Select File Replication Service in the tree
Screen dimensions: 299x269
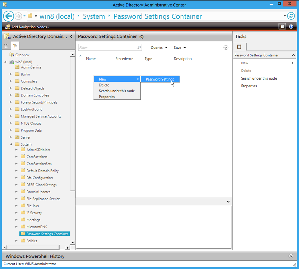point(43,199)
